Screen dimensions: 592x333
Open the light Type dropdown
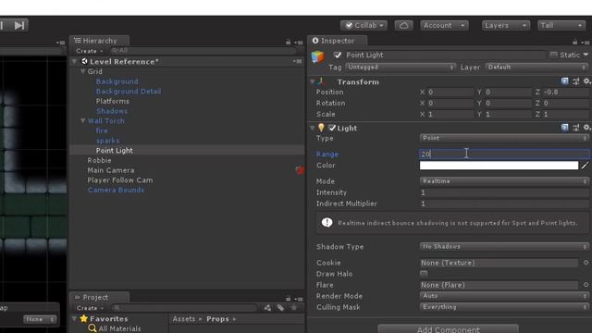click(x=504, y=138)
